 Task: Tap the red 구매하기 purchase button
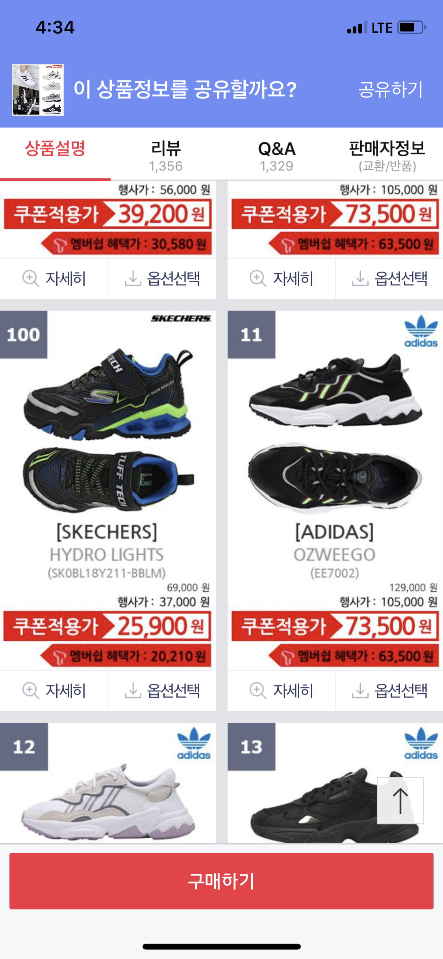[221, 881]
